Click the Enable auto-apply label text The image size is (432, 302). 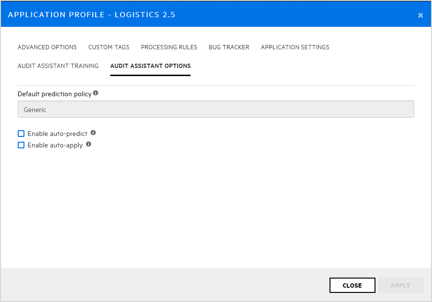point(55,145)
